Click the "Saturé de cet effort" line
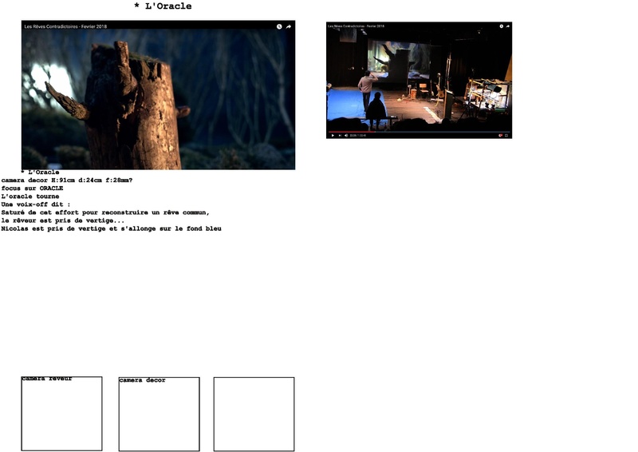This screenshot has width=638, height=452. (x=105, y=212)
